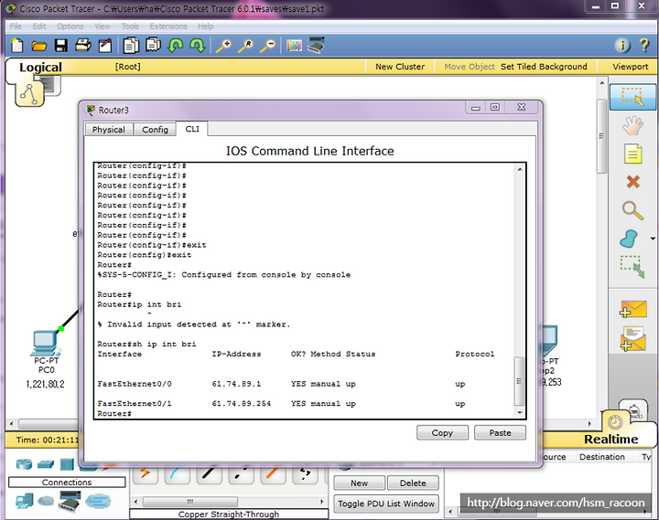Select the Hubs device category icon
The height and width of the screenshot is (520, 659).
click(67, 464)
